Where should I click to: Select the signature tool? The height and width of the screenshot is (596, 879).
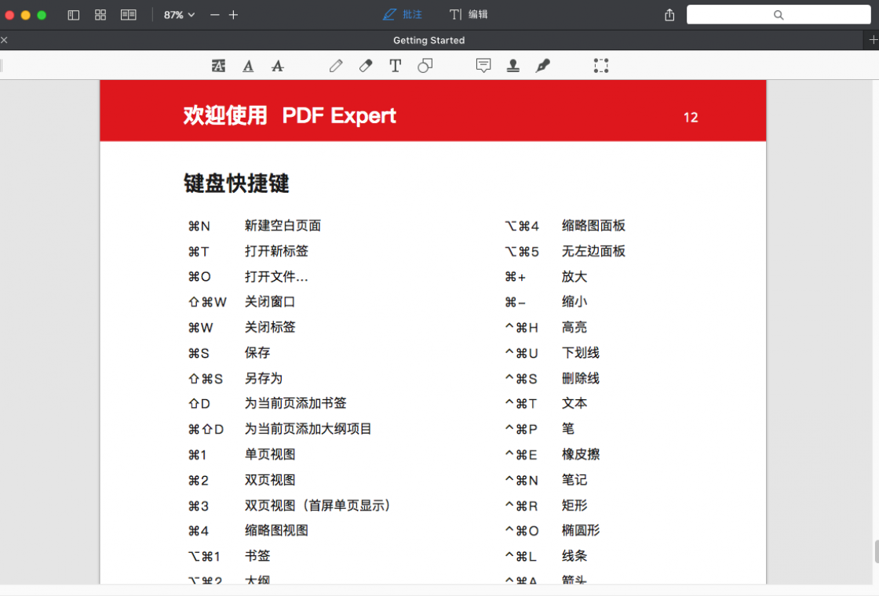point(542,66)
